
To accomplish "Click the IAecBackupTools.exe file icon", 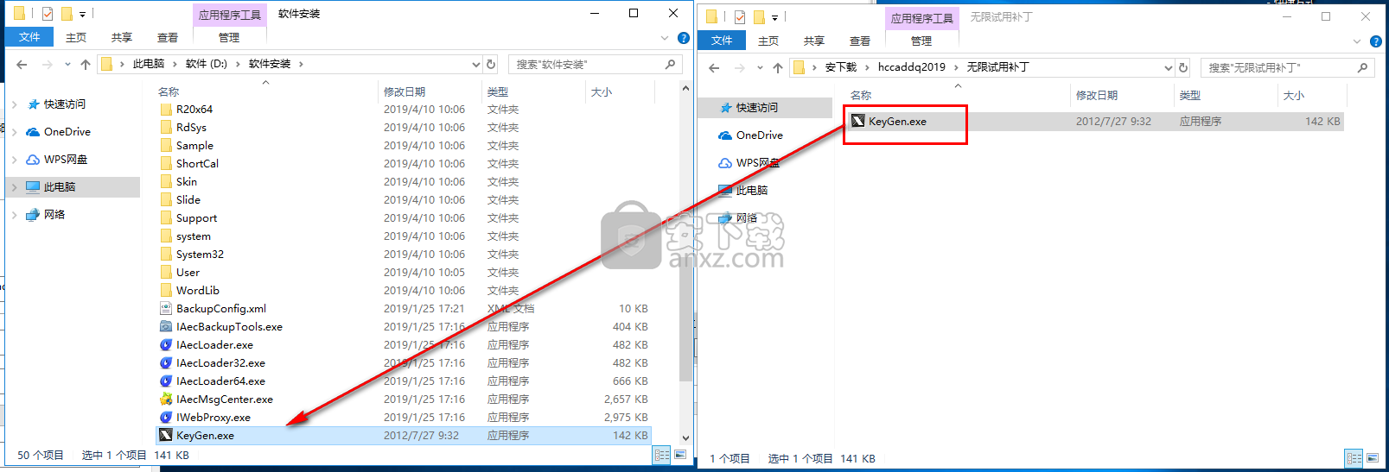I will (x=166, y=327).
